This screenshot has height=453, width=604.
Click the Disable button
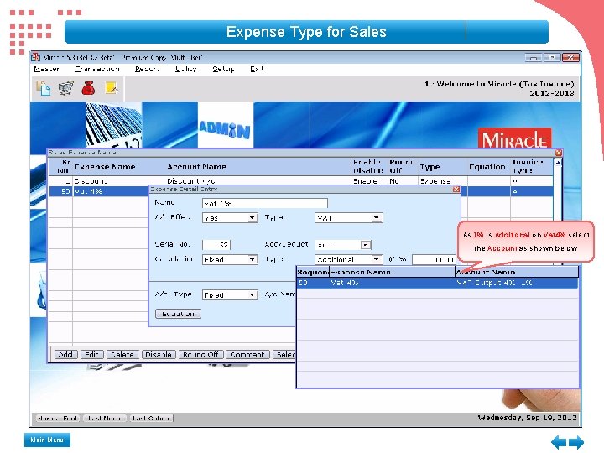pyautogui.click(x=159, y=354)
